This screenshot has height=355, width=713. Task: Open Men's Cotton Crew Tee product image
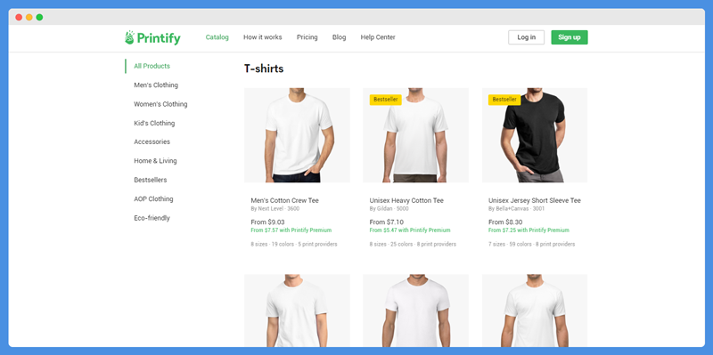click(297, 135)
